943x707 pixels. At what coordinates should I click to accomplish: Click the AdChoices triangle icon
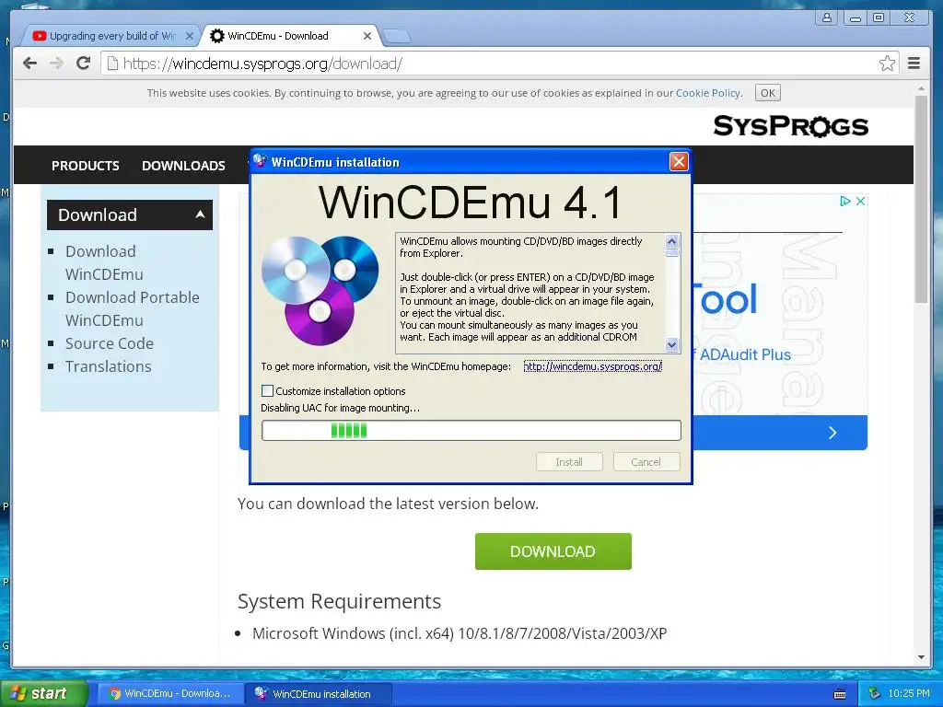[x=845, y=202]
